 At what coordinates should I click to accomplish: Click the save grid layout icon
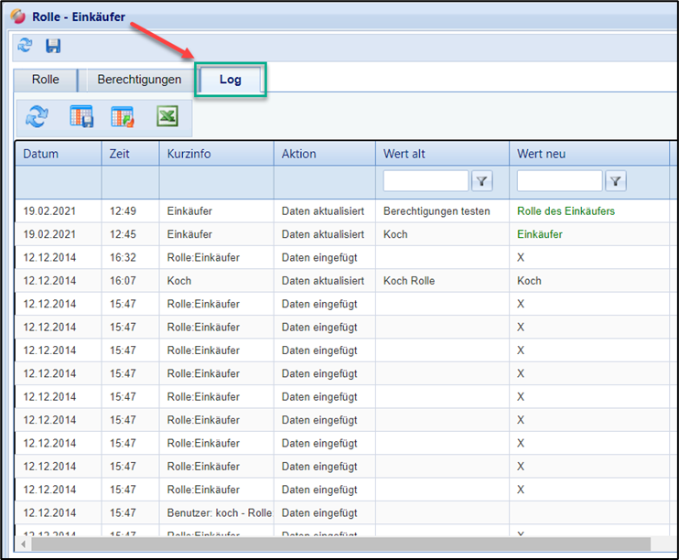tap(81, 116)
